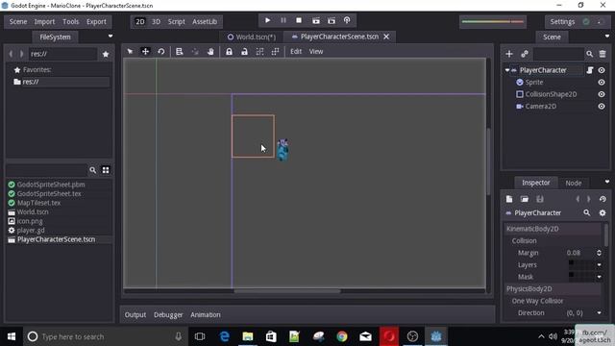Search properties in the Inspector
This screenshot has height=346, width=615.
click(x=587, y=212)
